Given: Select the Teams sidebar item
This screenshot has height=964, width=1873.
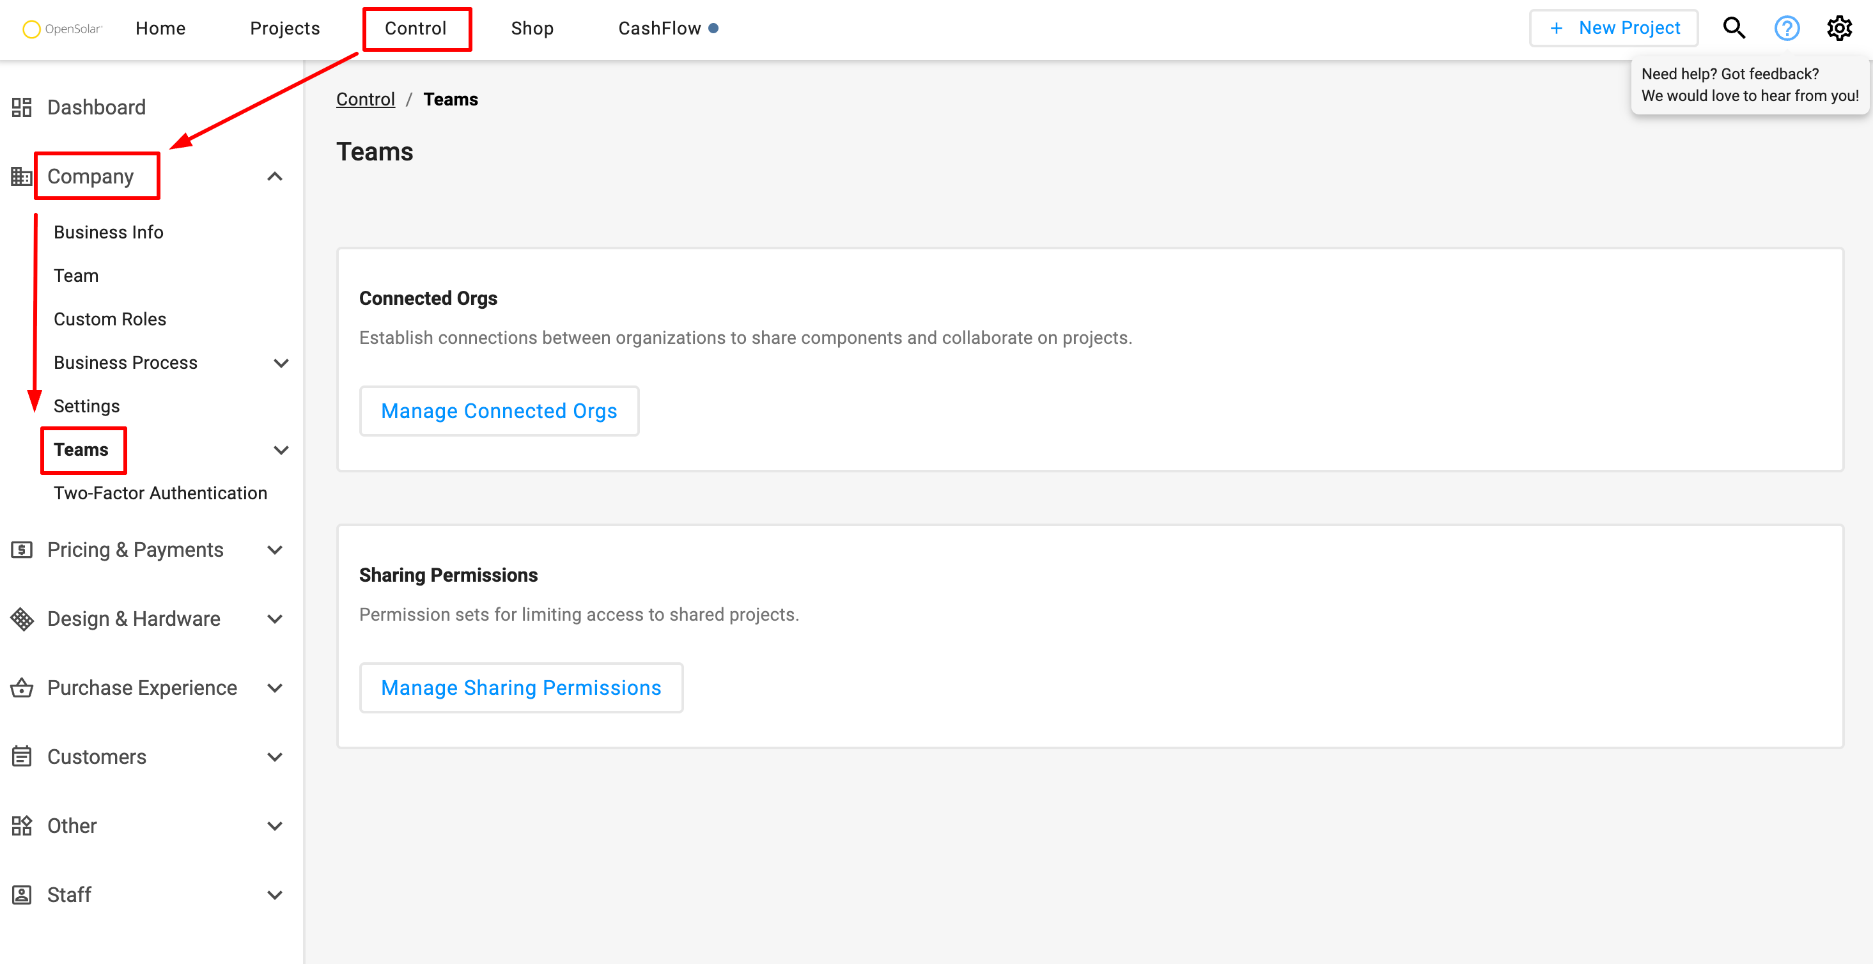Looking at the screenshot, I should pyautogui.click(x=81, y=450).
